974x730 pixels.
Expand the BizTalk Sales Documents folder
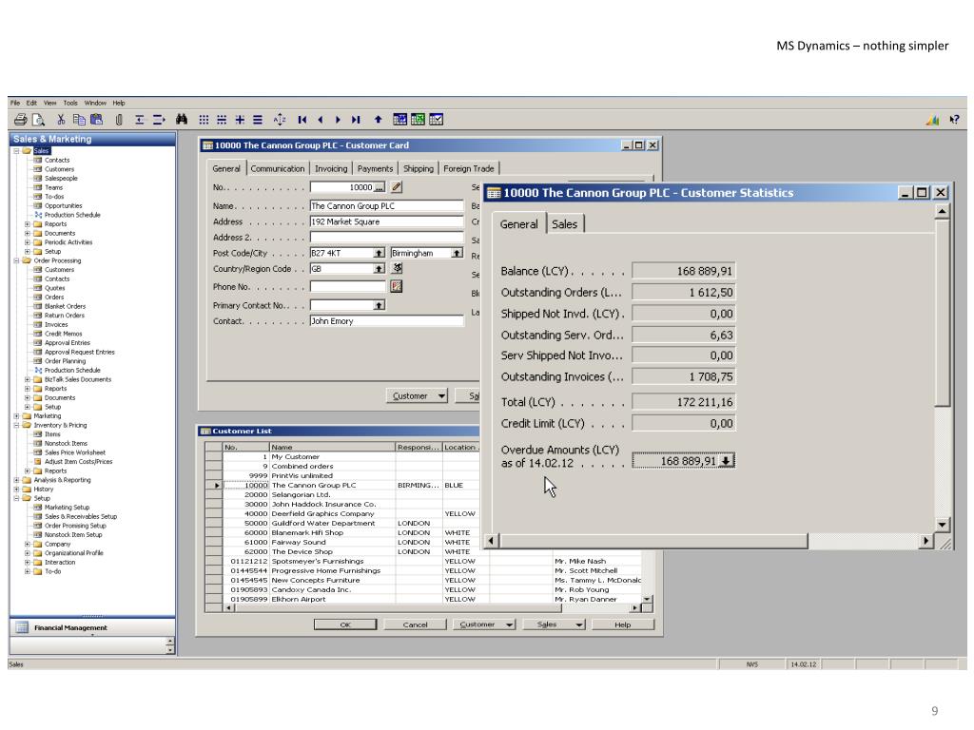(x=28, y=379)
